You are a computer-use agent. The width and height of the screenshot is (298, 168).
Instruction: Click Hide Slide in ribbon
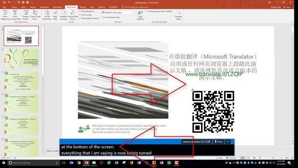tap(55, 15)
